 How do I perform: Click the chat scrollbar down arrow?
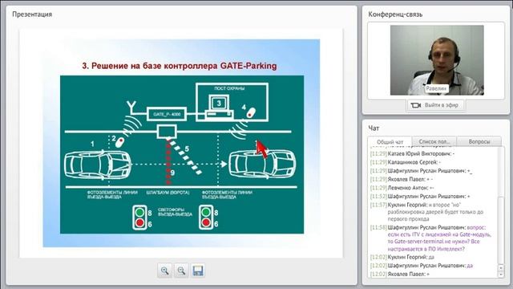(500, 275)
